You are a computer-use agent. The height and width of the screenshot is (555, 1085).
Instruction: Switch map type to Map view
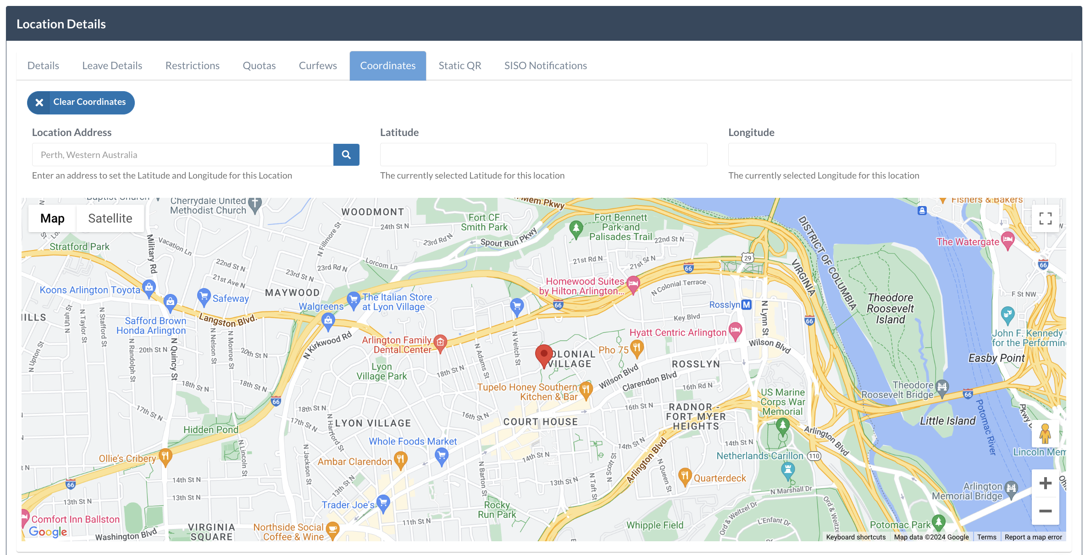coord(52,218)
